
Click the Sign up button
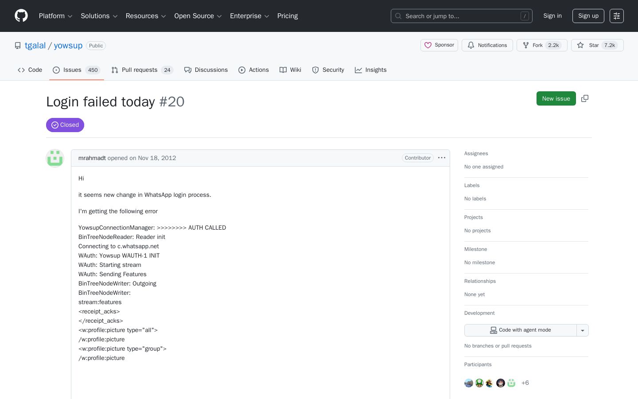[x=588, y=16]
